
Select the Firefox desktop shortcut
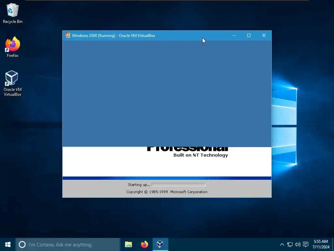coord(13,47)
